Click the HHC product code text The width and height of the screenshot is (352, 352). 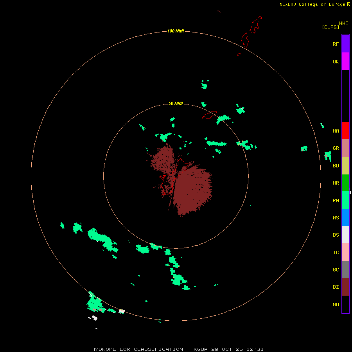click(x=343, y=23)
